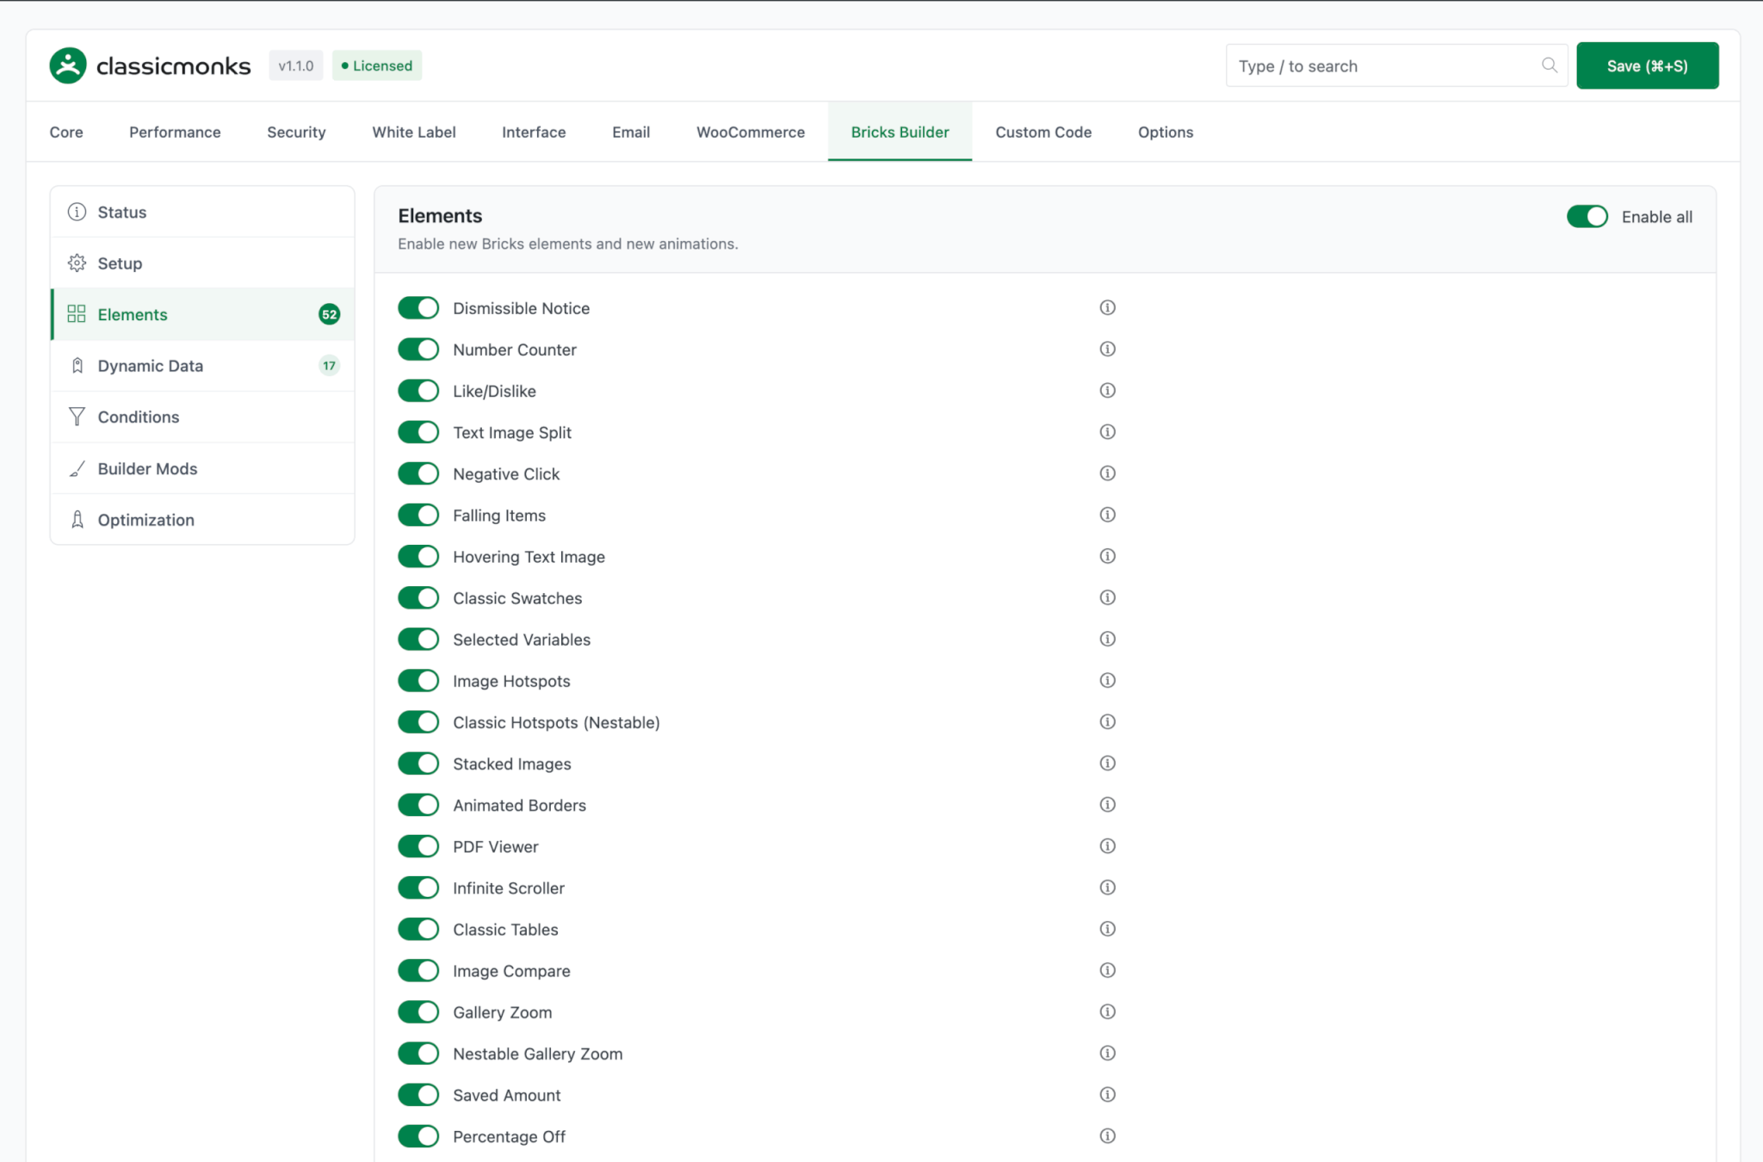Show info for Image Compare element
This screenshot has height=1162, width=1763.
coord(1107,970)
